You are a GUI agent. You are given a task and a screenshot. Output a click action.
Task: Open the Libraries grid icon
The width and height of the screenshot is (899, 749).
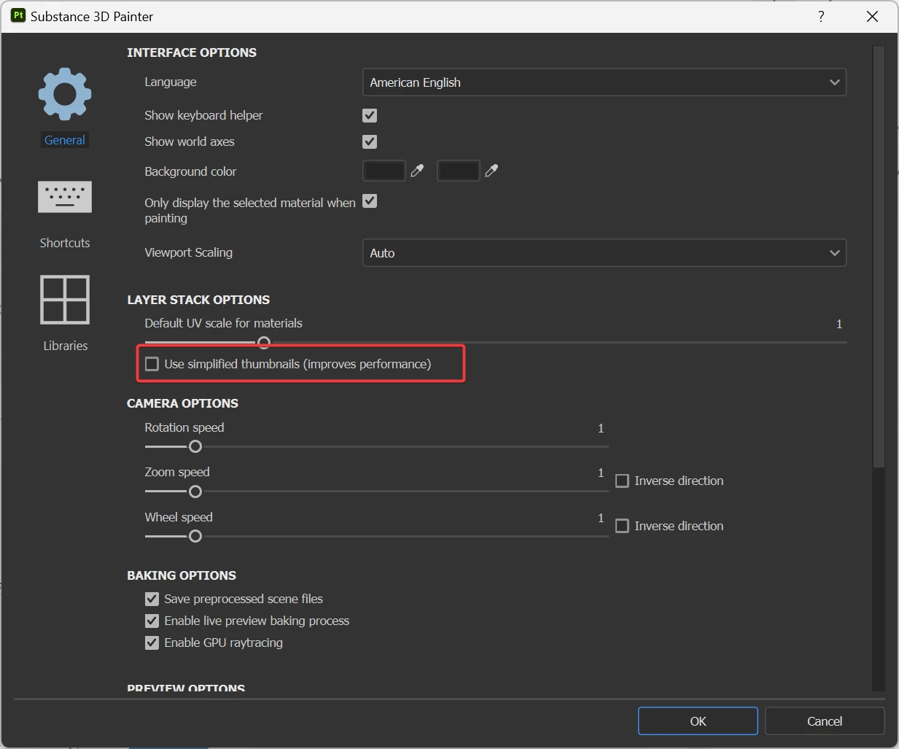coord(65,300)
